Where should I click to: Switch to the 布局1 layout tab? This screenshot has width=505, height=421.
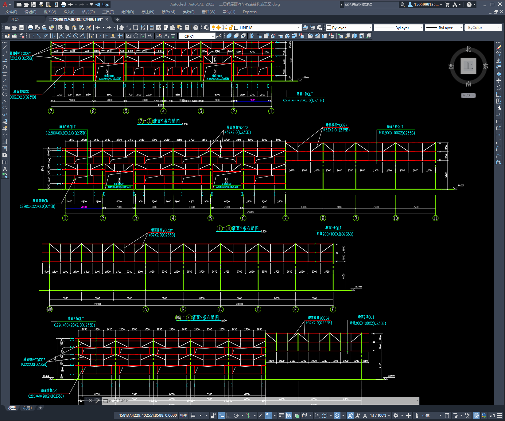pyautogui.click(x=27, y=408)
